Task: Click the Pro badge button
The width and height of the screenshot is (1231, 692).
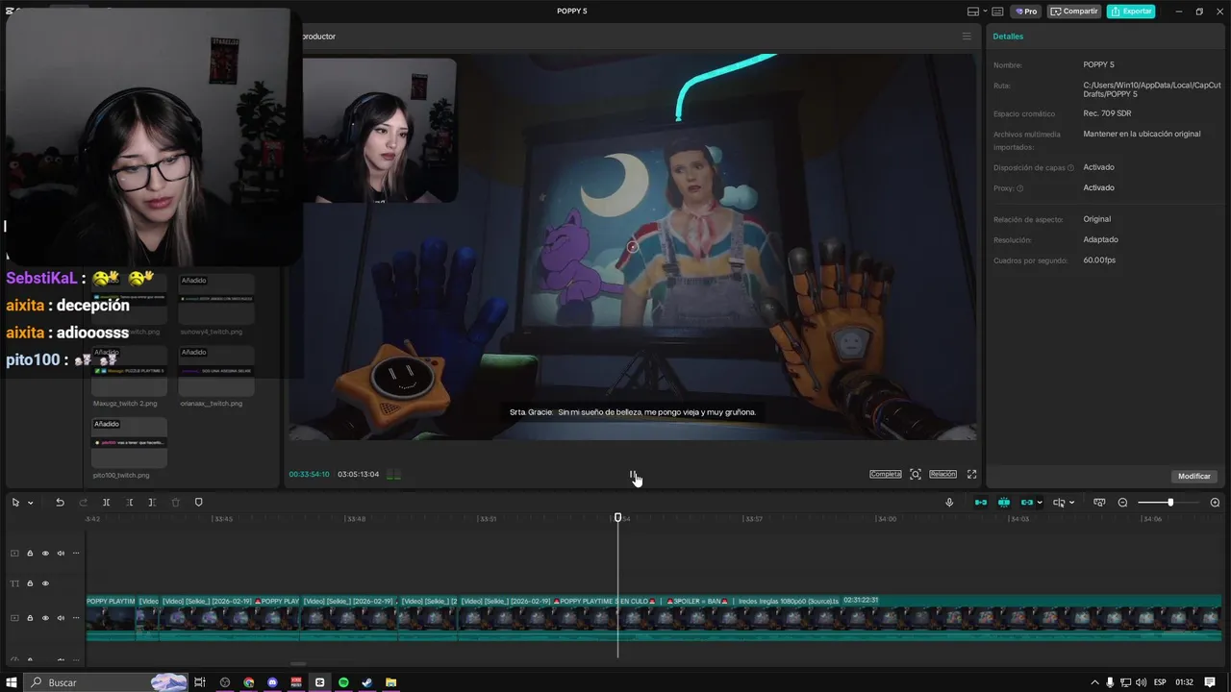Action: click(x=1025, y=12)
